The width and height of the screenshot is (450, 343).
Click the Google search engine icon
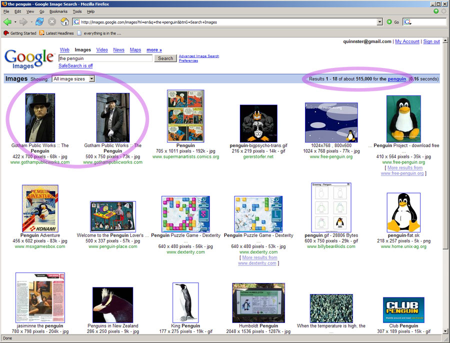[x=407, y=22]
